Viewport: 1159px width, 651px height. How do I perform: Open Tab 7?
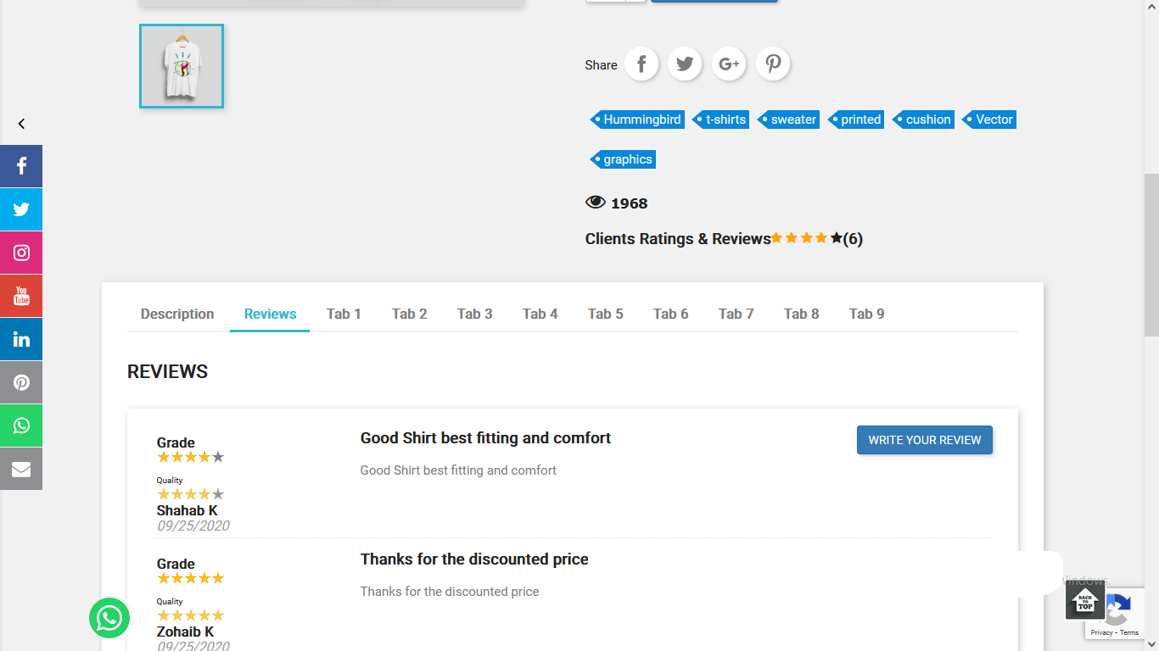[736, 314]
